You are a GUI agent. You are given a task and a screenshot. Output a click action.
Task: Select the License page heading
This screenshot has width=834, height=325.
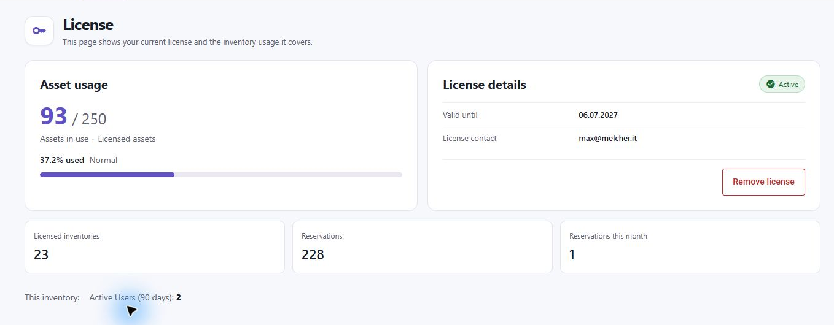click(88, 25)
